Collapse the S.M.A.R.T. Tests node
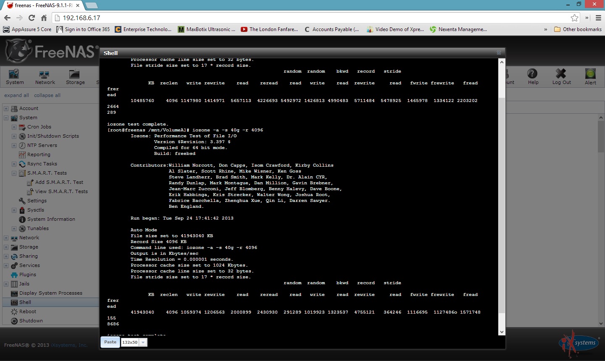The image size is (605, 361). click(x=14, y=173)
